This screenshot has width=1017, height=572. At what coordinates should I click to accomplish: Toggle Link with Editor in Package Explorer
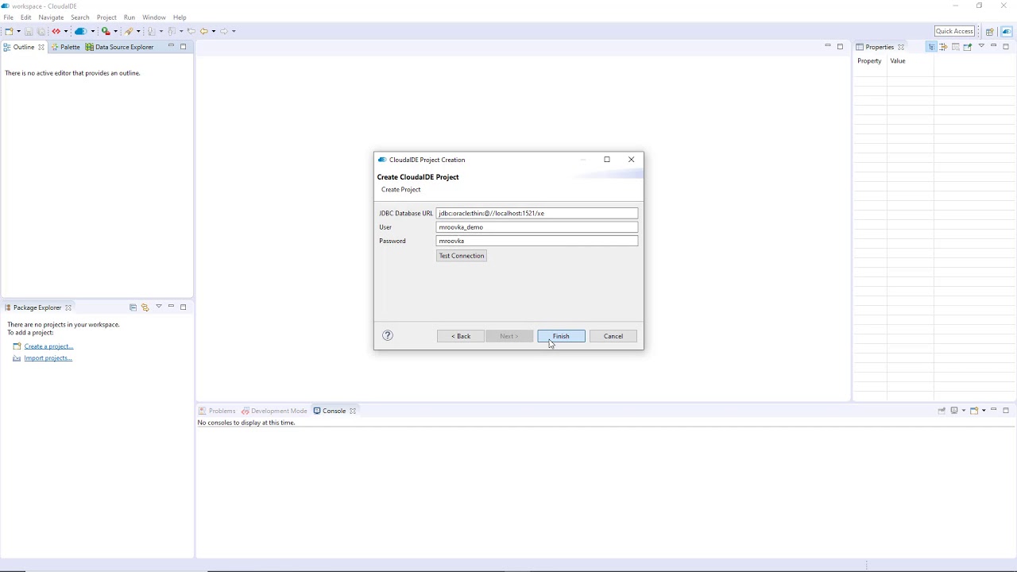pos(145,307)
